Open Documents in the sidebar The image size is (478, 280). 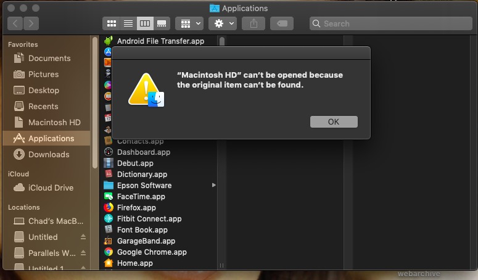(46, 58)
